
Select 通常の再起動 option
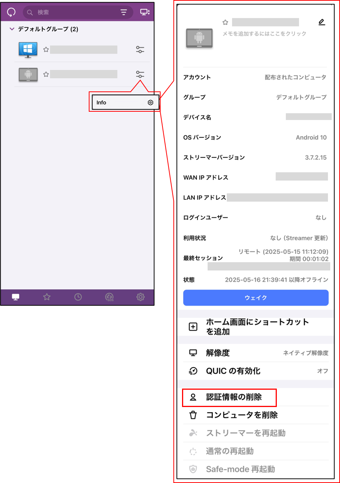[x=256, y=451]
